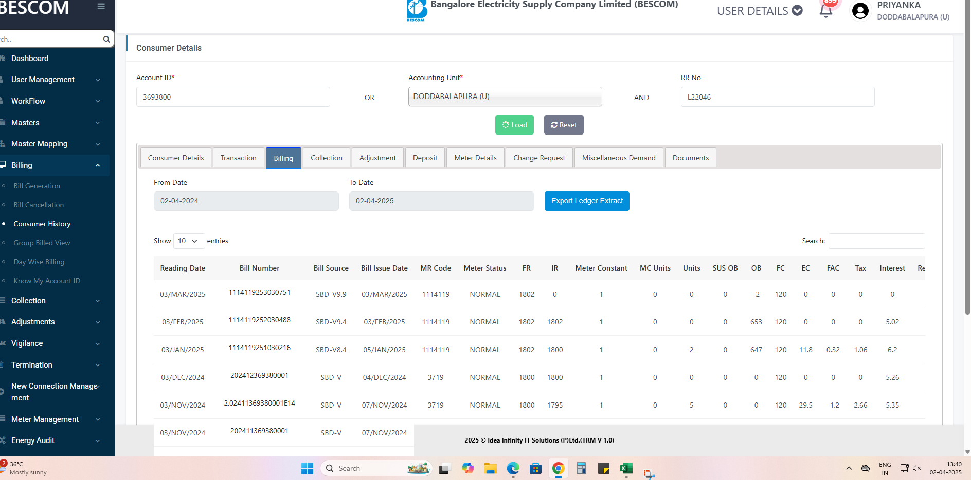Open the Documents tab

(691, 158)
